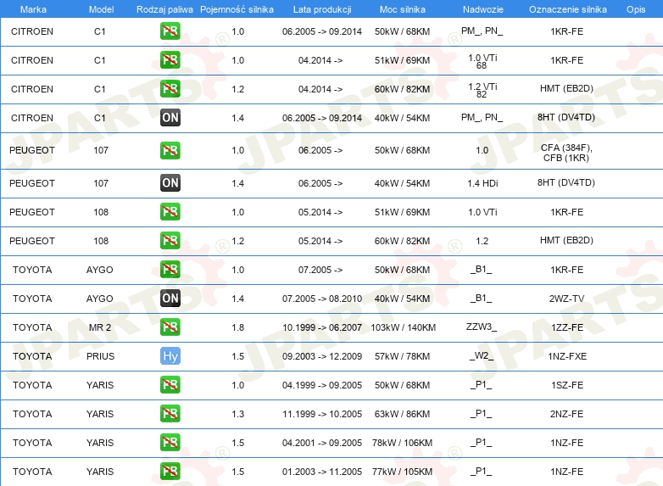Click the Marka column header
Image resolution: width=663 pixels, height=486 pixels.
click(x=33, y=9)
